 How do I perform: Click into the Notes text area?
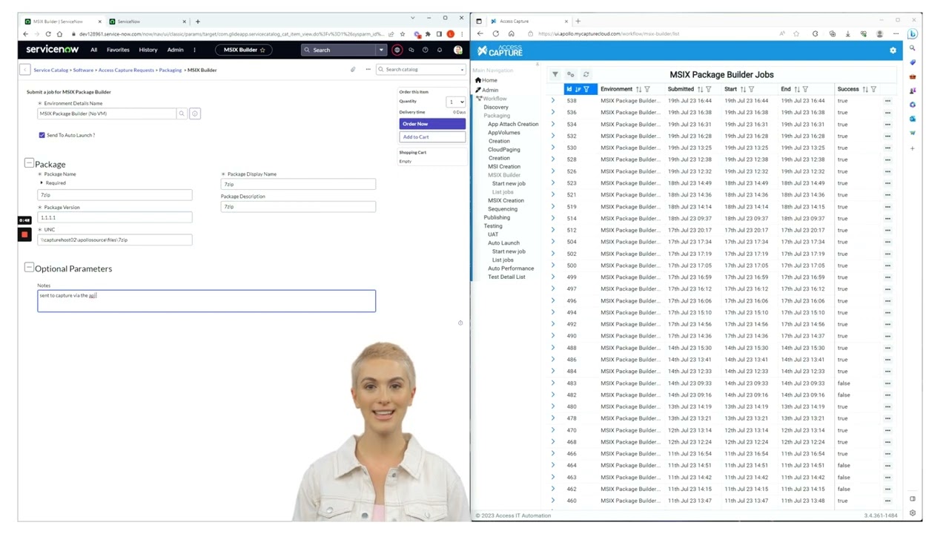click(x=207, y=300)
